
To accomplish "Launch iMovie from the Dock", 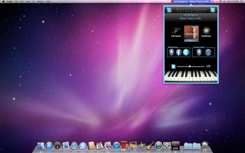I will pyautogui.click(x=142, y=146).
